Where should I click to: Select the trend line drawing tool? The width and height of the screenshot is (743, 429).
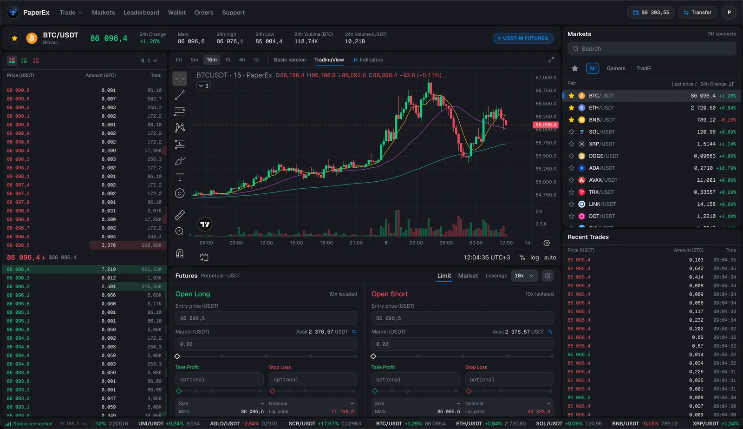pos(180,95)
